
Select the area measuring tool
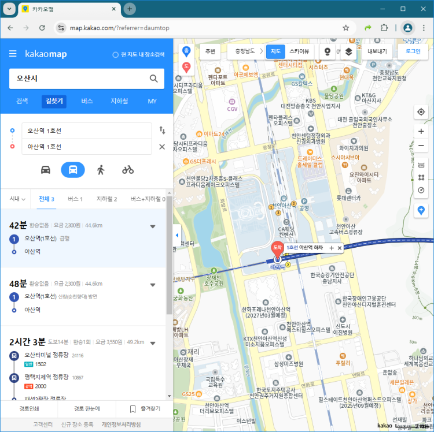[421, 178]
